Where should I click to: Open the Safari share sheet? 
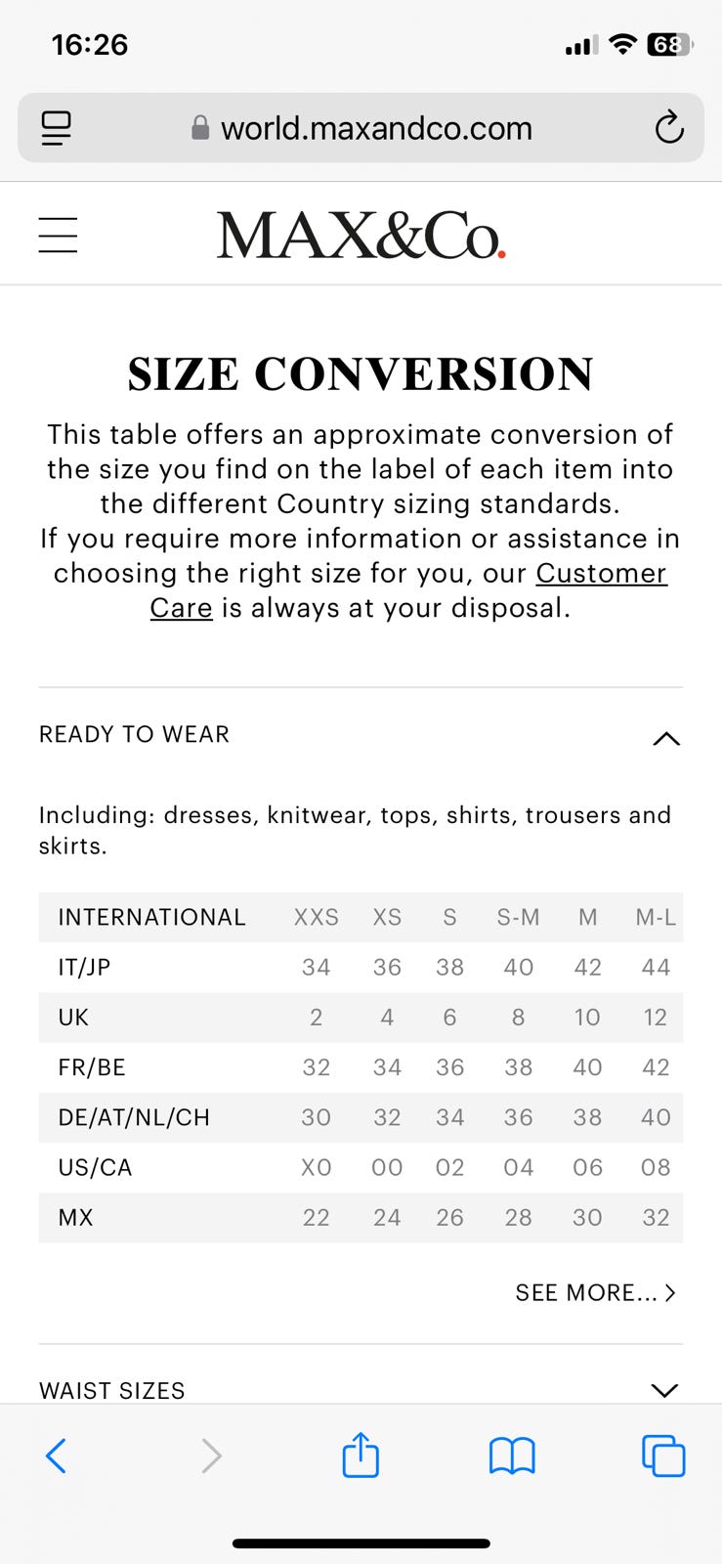coord(361,1455)
